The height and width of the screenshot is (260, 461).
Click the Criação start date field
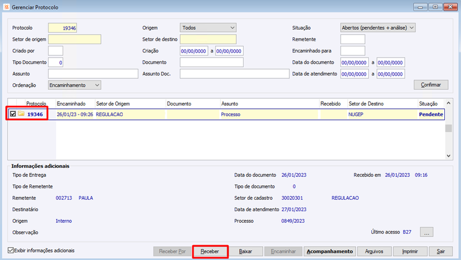click(x=194, y=51)
